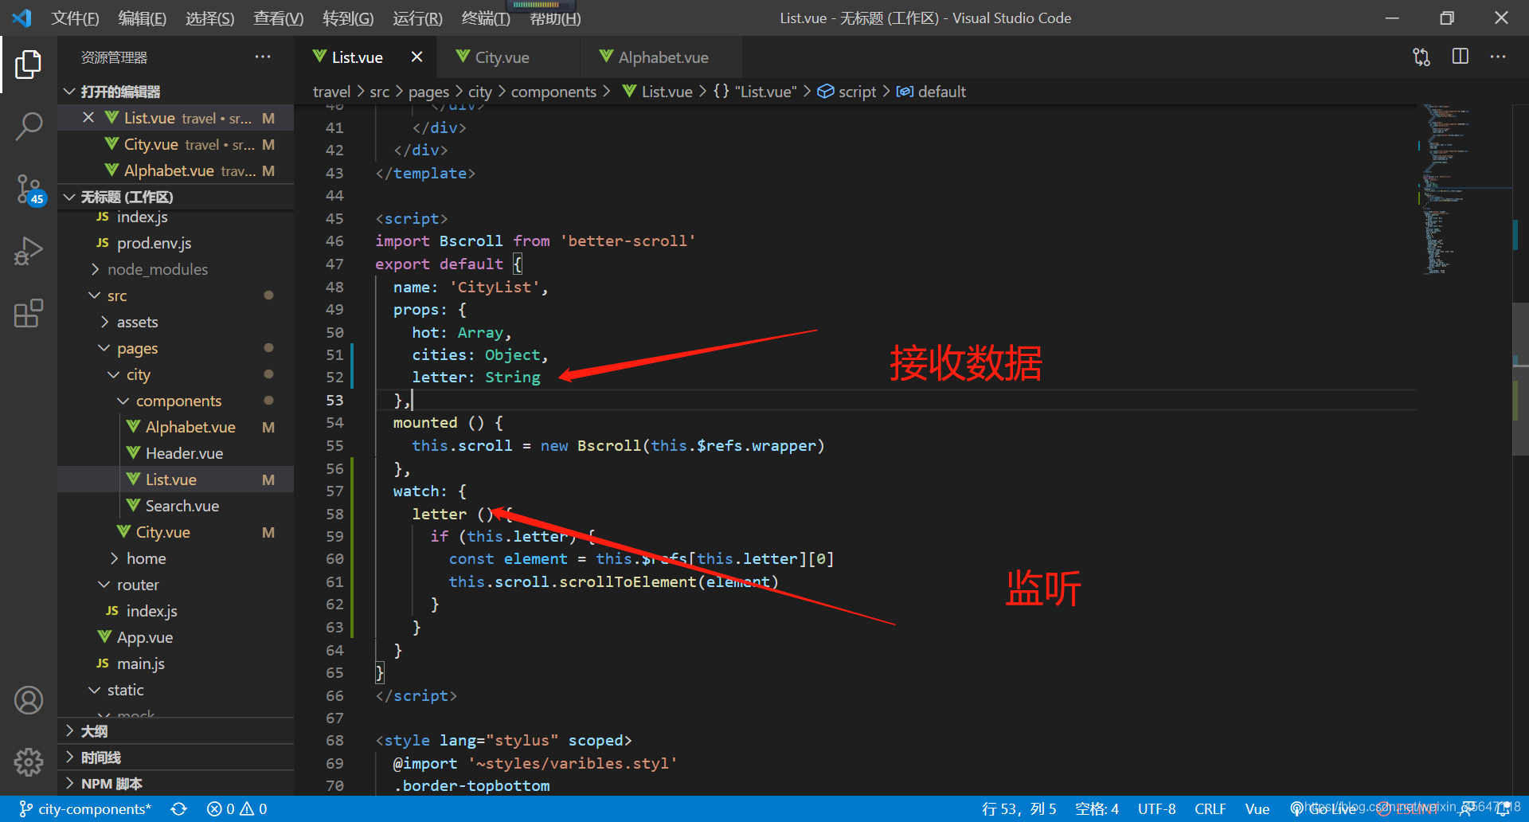Collapse the src folder
This screenshot has height=822, width=1529.
pyautogui.click(x=116, y=296)
